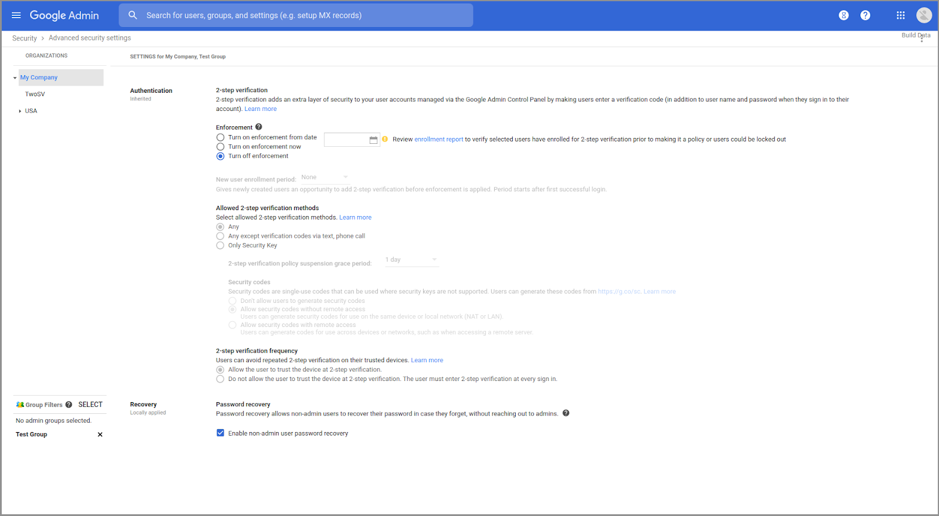
Task: Open the help question mark in the header
Action: pos(865,15)
